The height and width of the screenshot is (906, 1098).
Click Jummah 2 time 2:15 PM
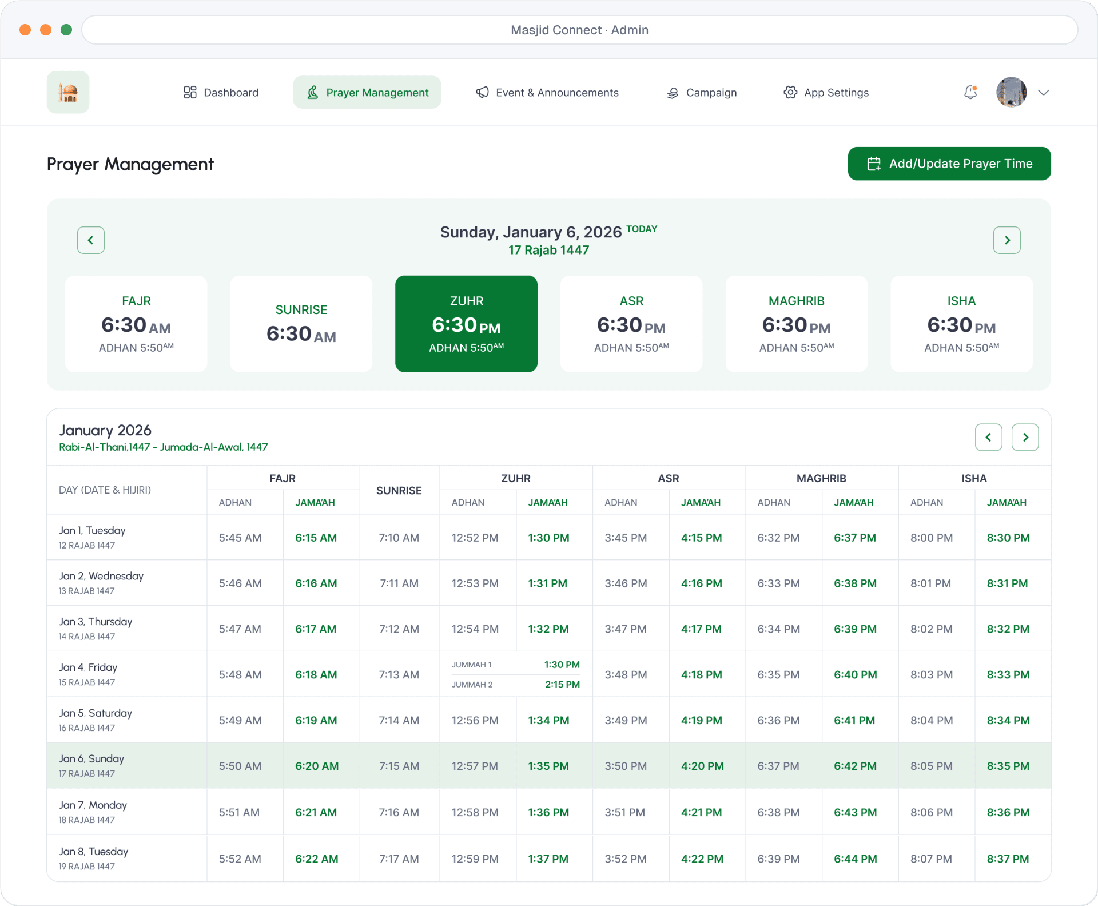tap(562, 684)
